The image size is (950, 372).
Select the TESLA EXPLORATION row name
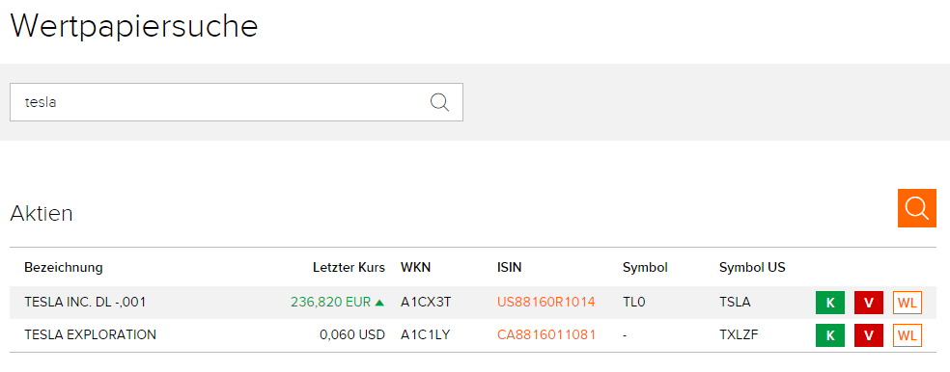tap(91, 334)
